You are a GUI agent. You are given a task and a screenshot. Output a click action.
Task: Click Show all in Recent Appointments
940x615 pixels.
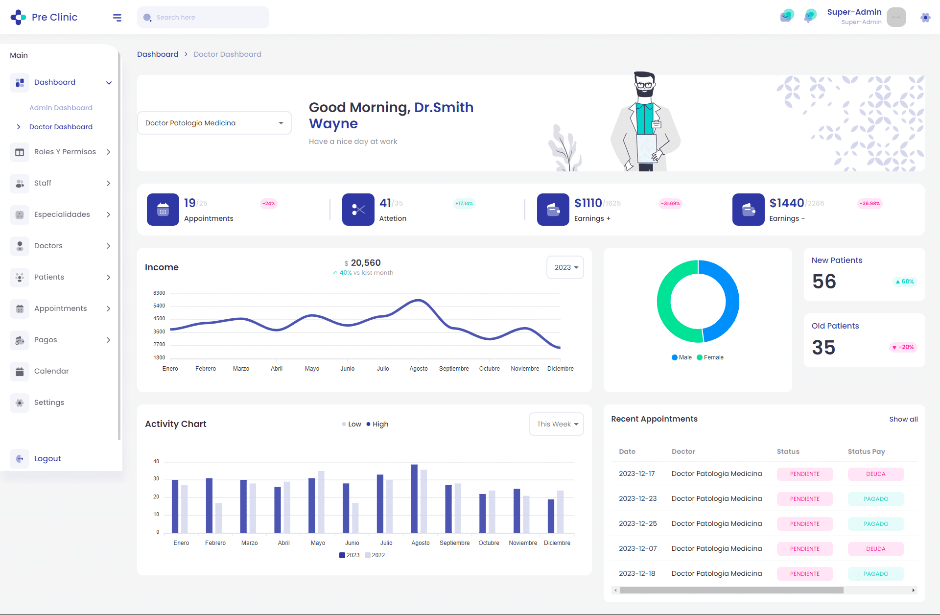pyautogui.click(x=903, y=419)
